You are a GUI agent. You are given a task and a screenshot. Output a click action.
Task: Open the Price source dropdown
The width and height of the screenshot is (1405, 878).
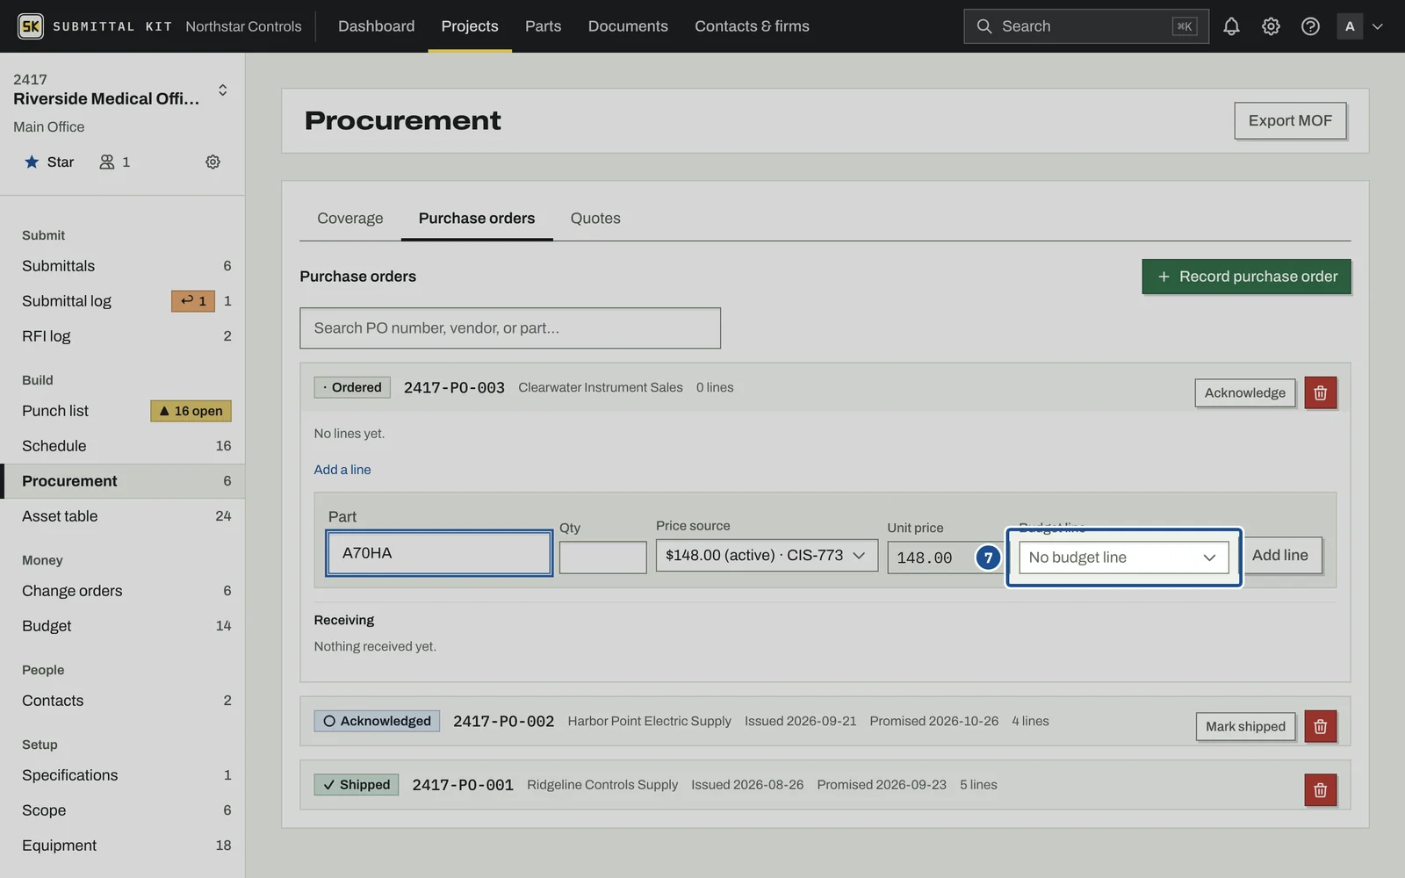[x=767, y=555]
